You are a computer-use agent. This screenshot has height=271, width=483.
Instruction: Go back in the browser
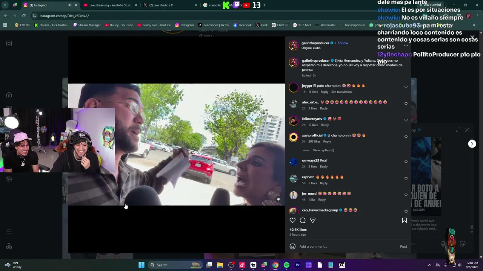[x=6, y=16]
